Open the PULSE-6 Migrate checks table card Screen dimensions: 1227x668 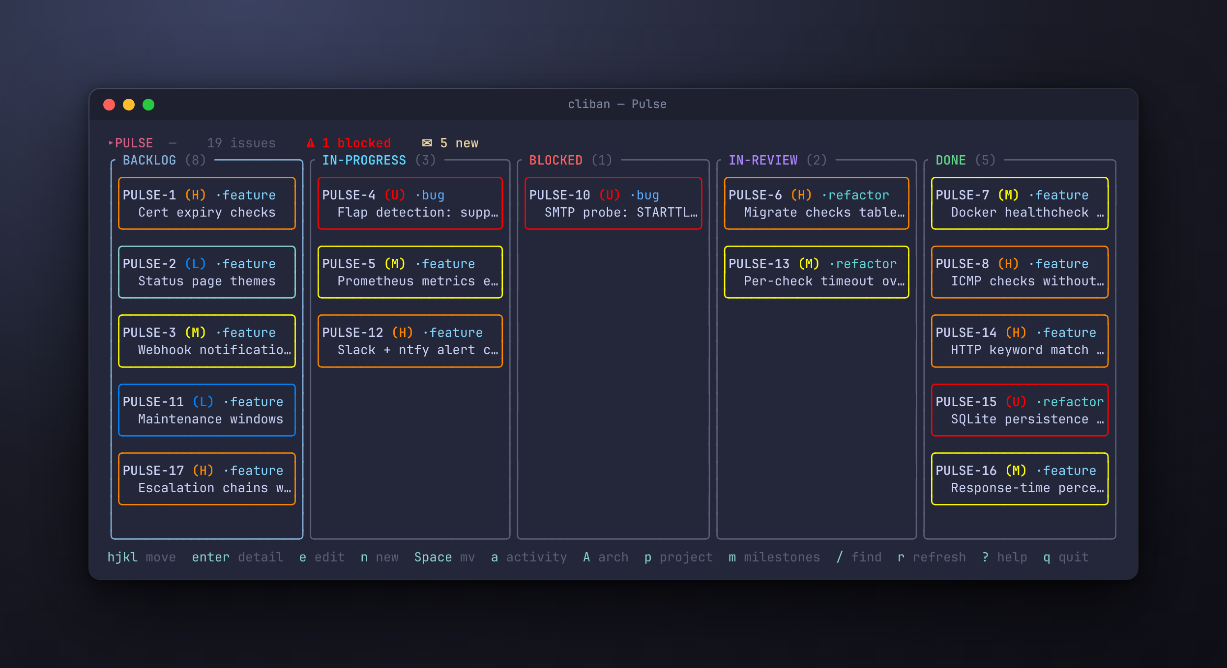click(817, 203)
